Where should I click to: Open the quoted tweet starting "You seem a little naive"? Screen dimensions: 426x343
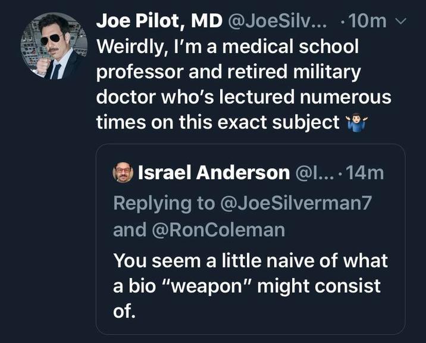[250, 286]
